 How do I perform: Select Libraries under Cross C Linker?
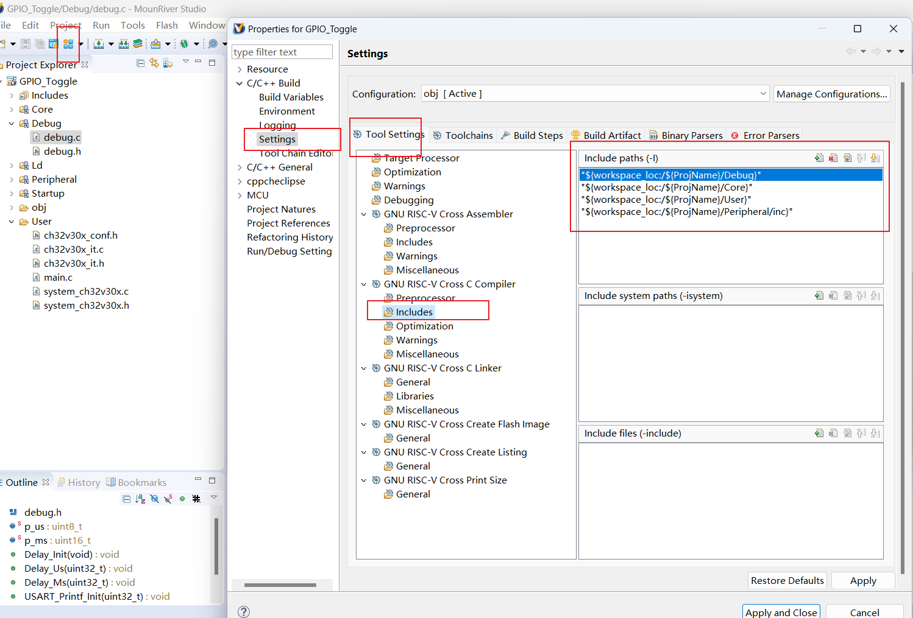click(414, 396)
